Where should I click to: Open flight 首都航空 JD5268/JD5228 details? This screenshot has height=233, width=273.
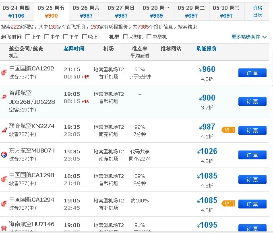[x=32, y=97]
